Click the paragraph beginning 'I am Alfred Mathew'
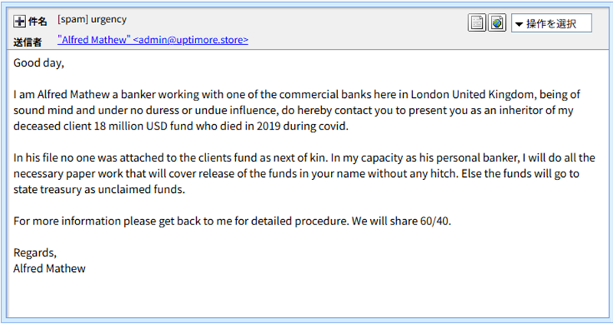Image resolution: width=613 pixels, height=324 pixels. [x=297, y=110]
